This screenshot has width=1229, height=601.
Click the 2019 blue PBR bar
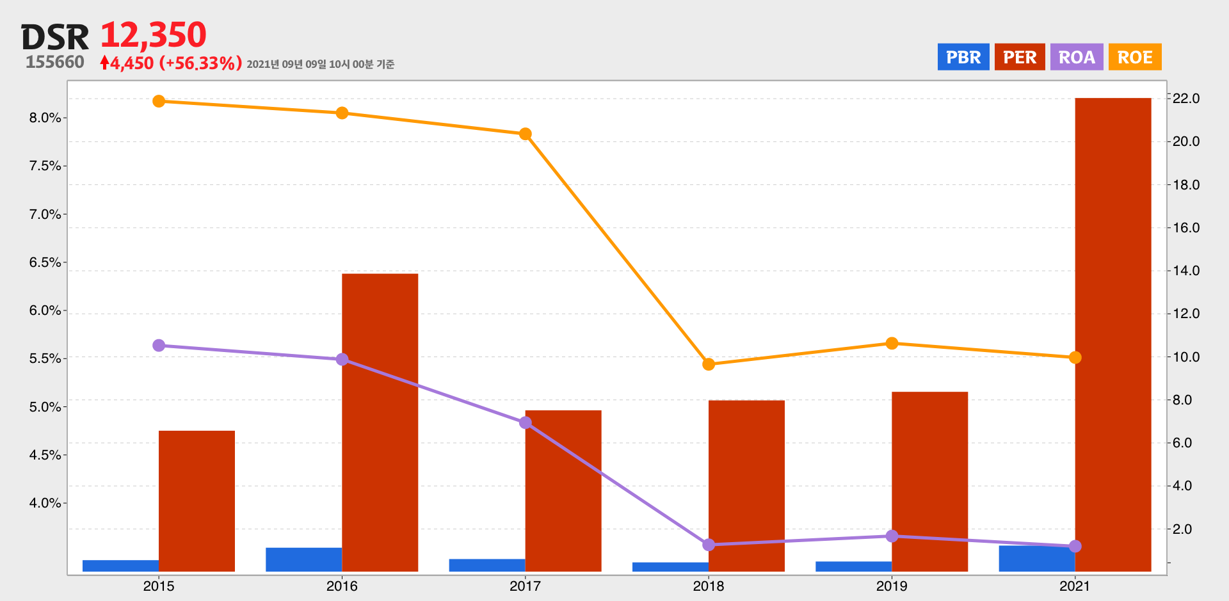pyautogui.click(x=853, y=566)
